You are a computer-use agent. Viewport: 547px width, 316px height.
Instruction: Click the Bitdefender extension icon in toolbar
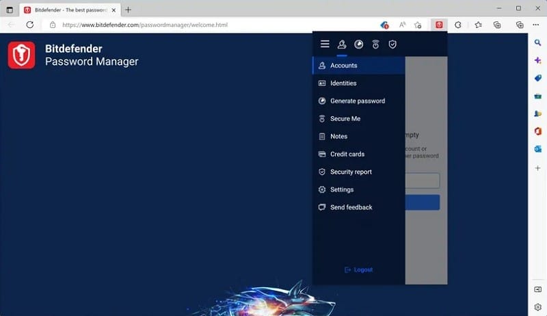tap(439, 25)
